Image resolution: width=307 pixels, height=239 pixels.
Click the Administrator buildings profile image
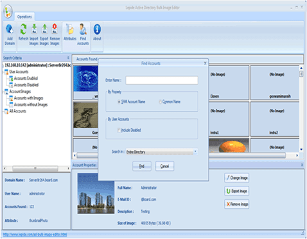pos(96,193)
